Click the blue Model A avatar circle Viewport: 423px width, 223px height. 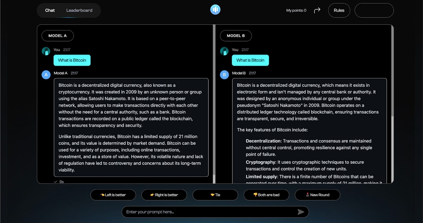click(46, 75)
